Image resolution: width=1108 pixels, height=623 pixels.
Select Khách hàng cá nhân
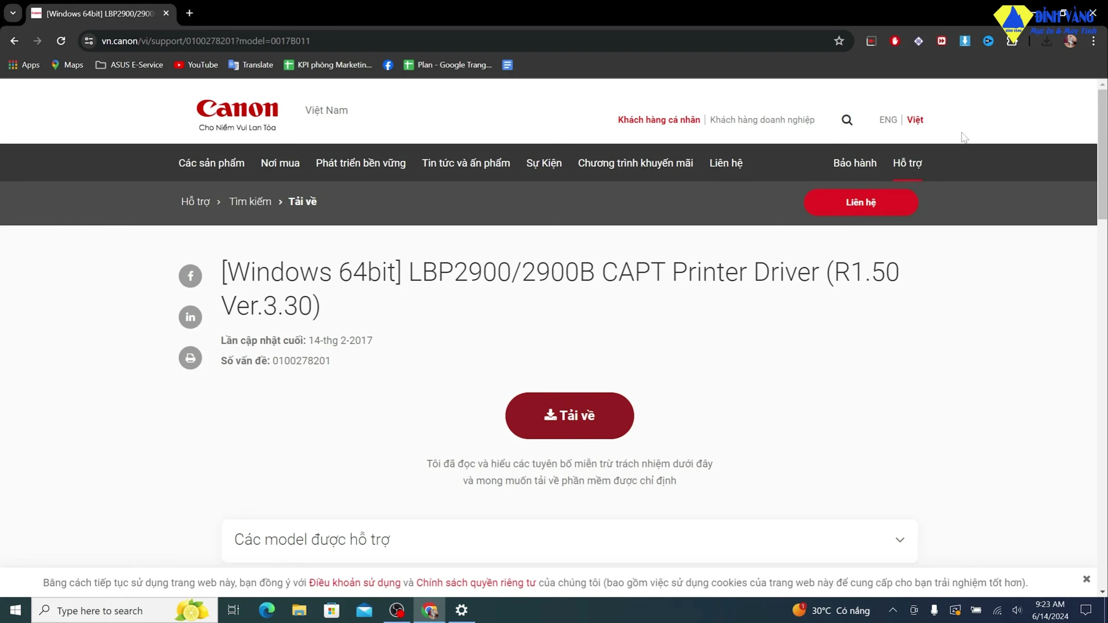click(x=659, y=120)
